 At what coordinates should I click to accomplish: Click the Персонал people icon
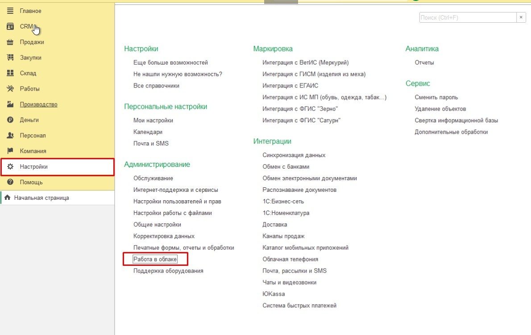point(10,135)
